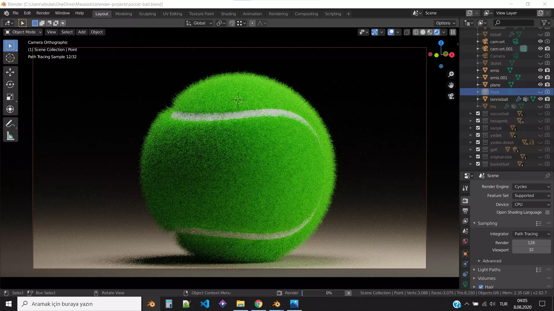Screen dimensions: 554x311
Task: Open the Options button in header
Action: [x=446, y=23]
